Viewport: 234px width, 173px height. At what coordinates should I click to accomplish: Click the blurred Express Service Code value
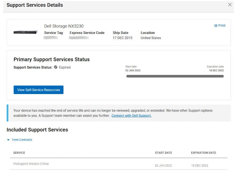(x=79, y=38)
